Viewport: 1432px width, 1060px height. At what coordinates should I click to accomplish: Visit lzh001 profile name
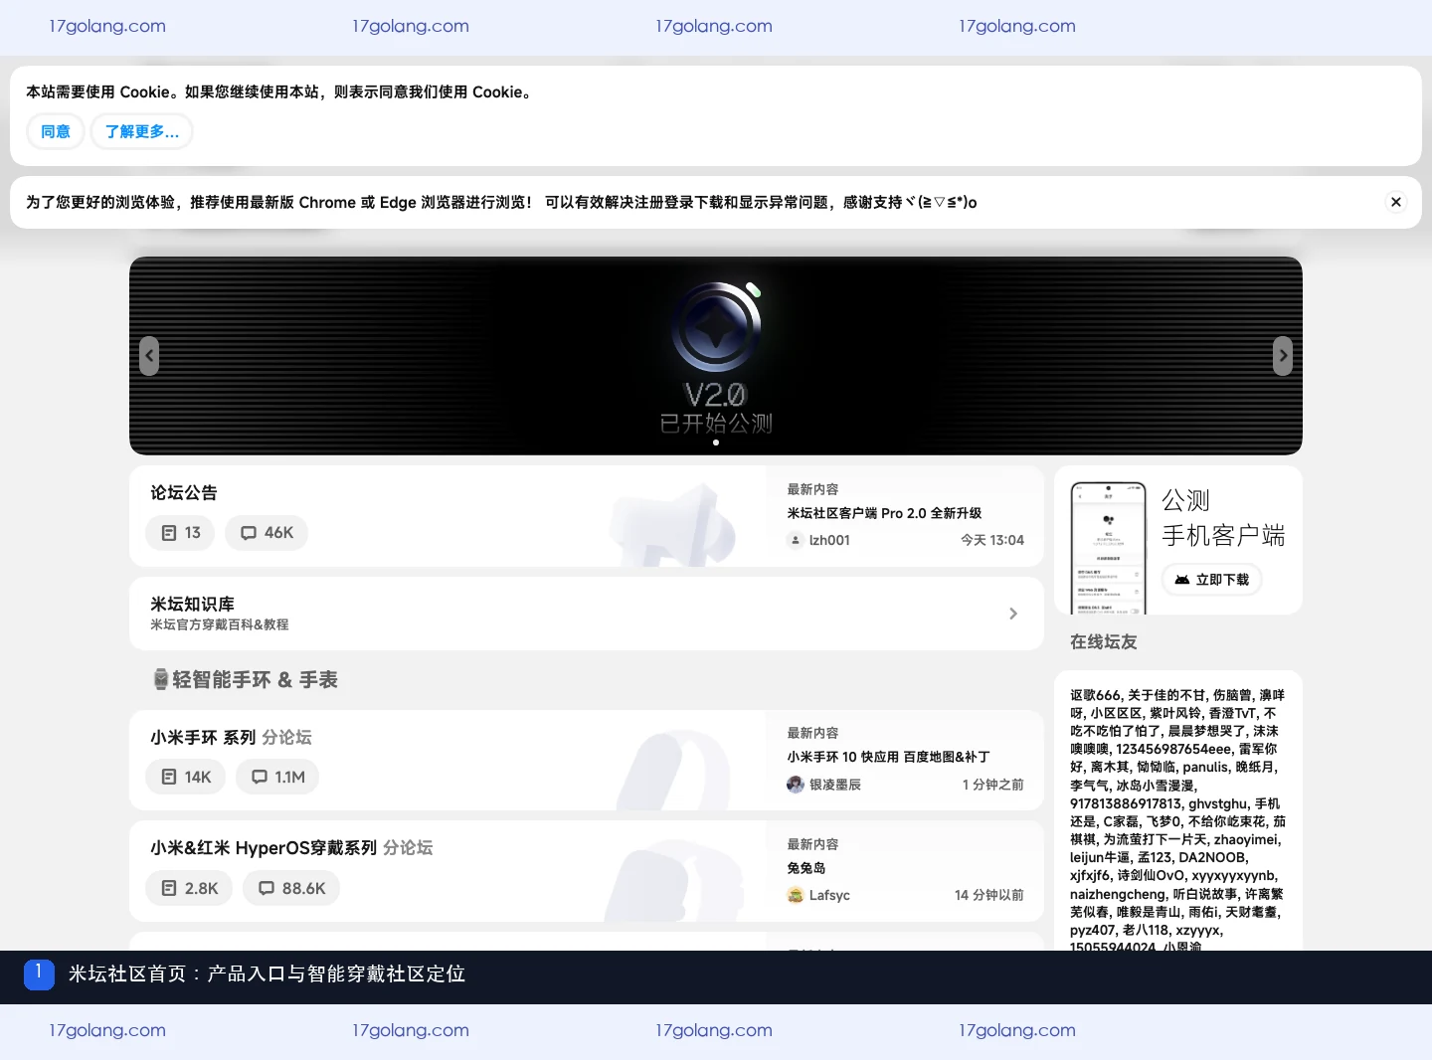[829, 540]
